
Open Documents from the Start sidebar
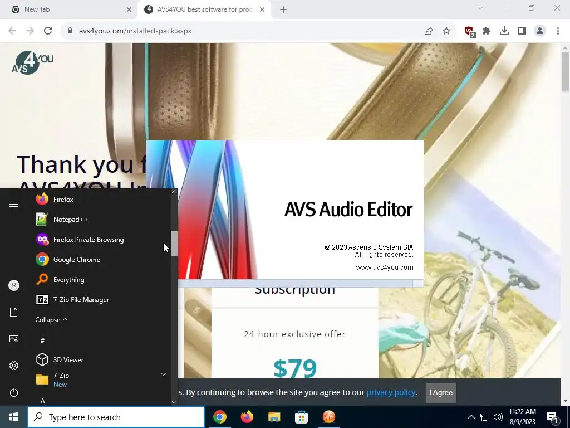coord(14,312)
